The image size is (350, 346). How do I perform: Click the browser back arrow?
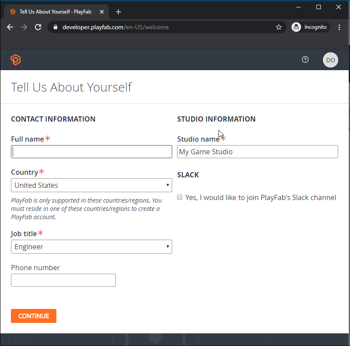10,27
